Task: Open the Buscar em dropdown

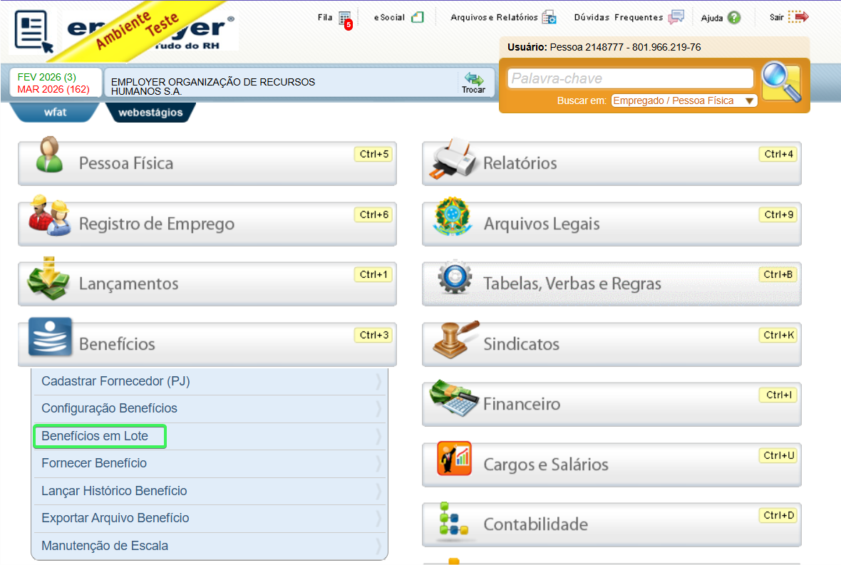Action: coord(684,100)
